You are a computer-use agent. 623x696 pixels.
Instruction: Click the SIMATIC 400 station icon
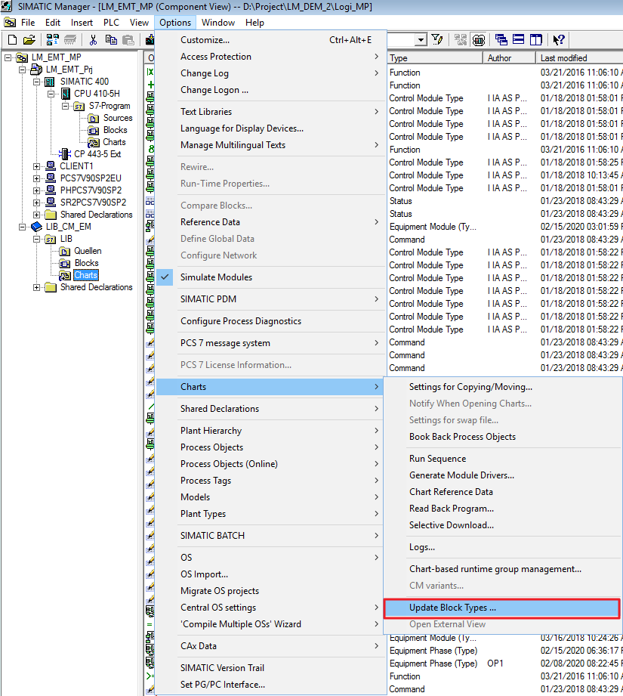tap(50, 82)
